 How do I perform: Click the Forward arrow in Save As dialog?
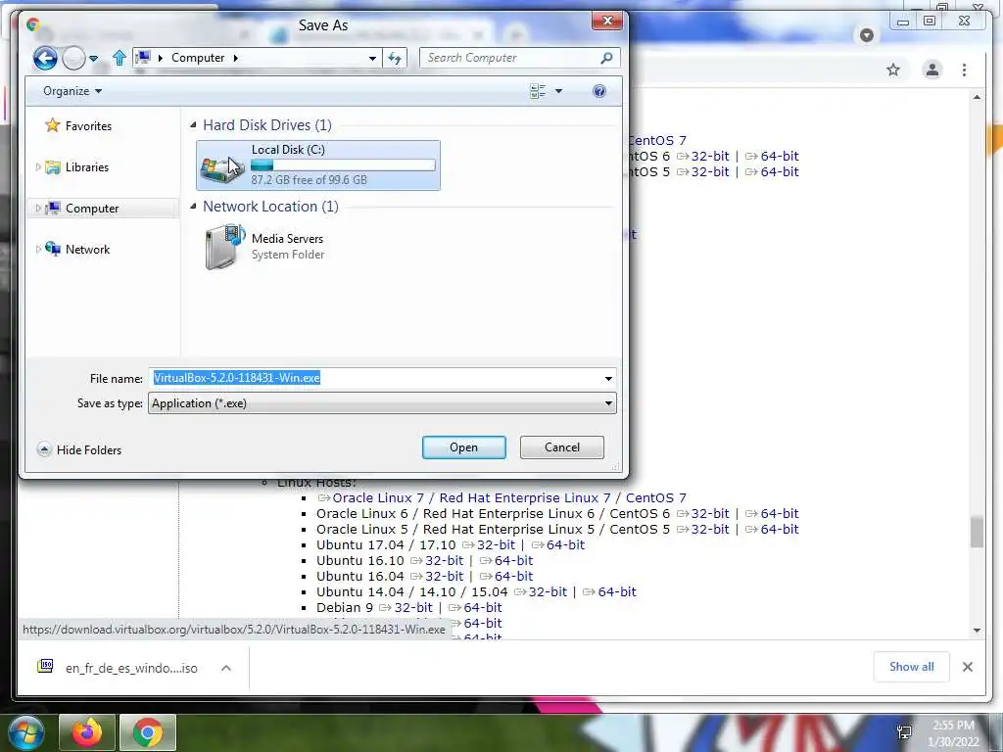pyautogui.click(x=74, y=58)
